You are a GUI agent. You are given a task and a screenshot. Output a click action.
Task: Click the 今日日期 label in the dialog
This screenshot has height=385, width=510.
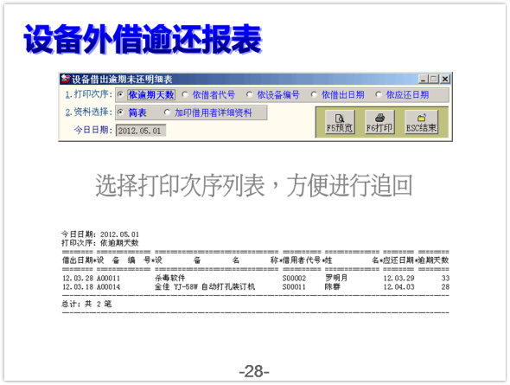click(x=93, y=130)
